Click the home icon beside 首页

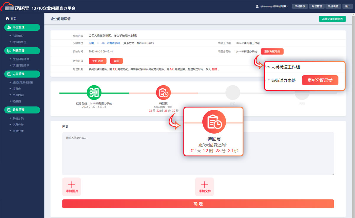pos(7,18)
